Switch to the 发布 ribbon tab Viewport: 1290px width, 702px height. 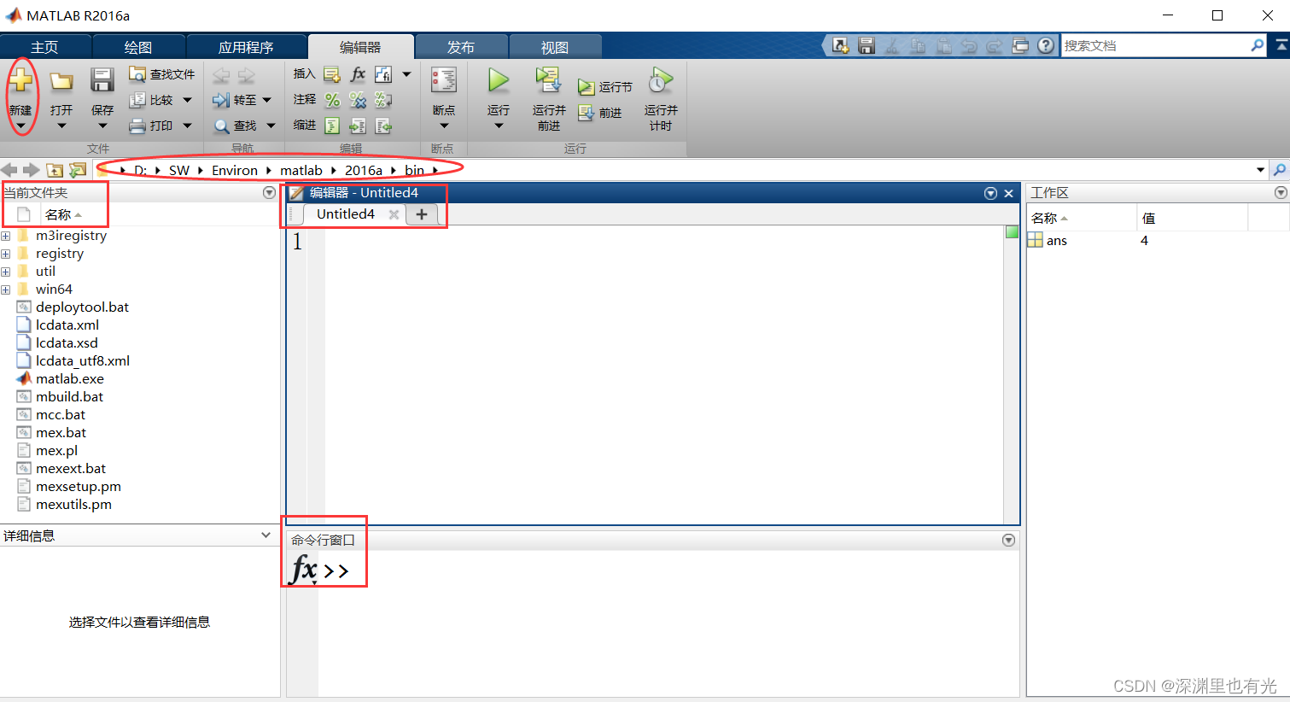[x=460, y=46]
